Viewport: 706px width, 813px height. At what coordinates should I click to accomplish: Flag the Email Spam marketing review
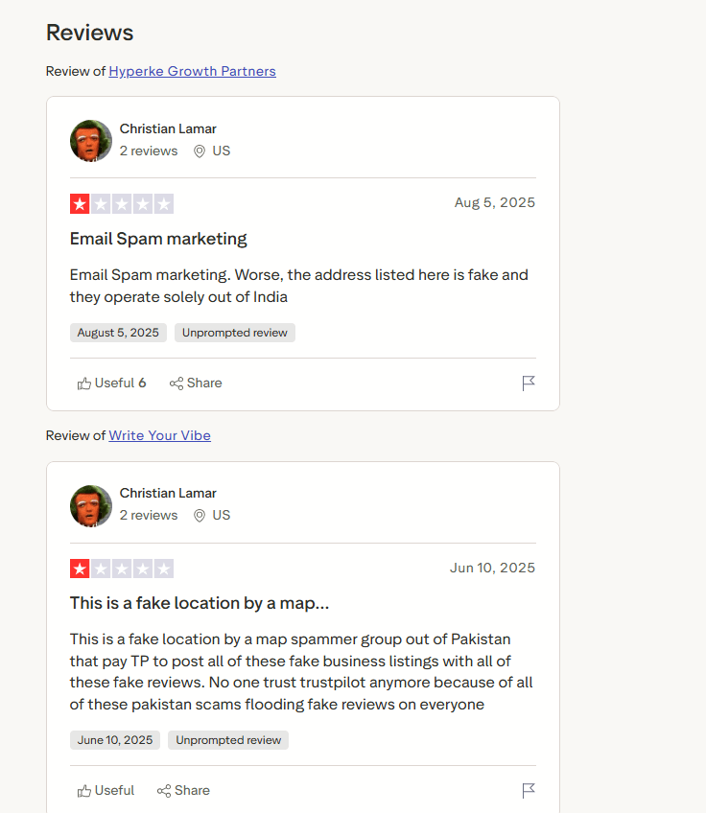(528, 383)
